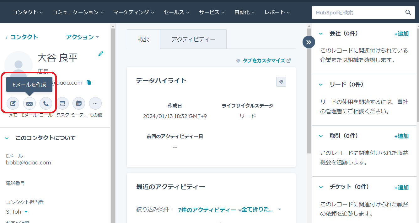Click the magnifier search icon
This screenshot has width=419, height=223.
pyautogui.click(x=408, y=13)
